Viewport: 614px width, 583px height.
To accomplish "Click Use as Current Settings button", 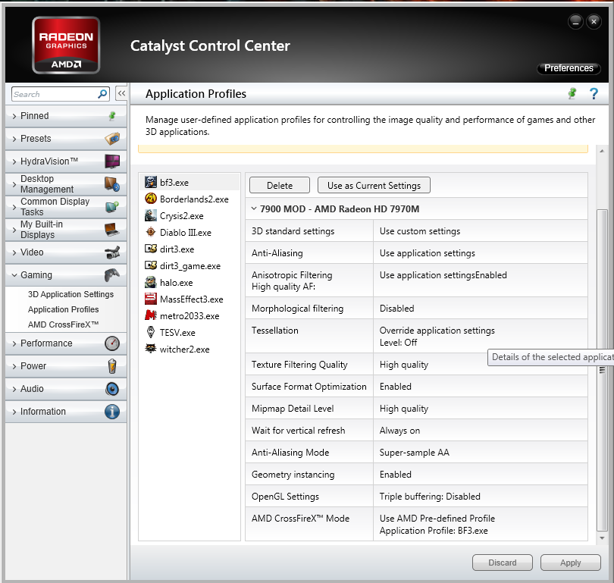I will [x=374, y=185].
